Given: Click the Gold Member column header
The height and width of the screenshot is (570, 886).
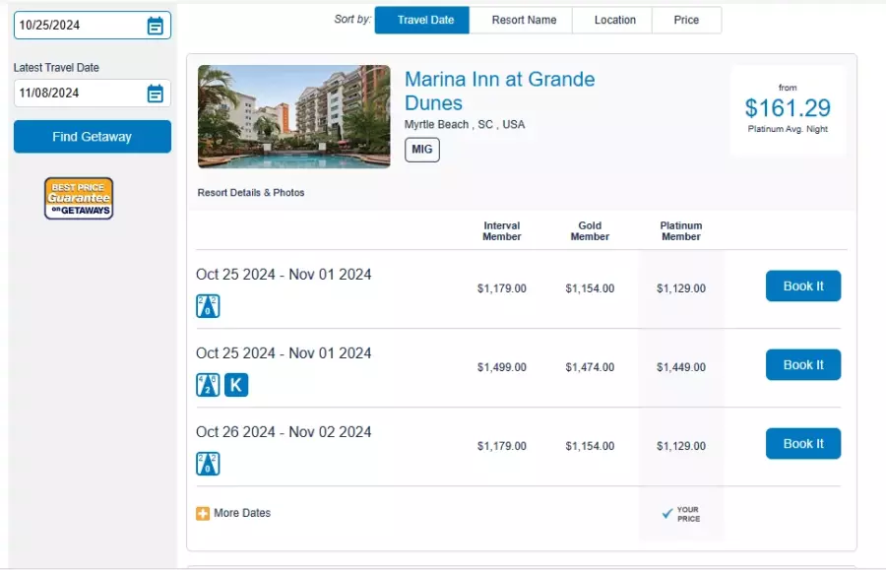Looking at the screenshot, I should pyautogui.click(x=590, y=231).
